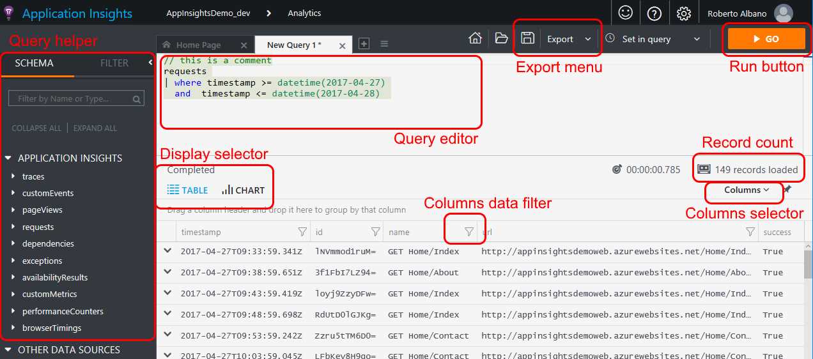813x359 pixels.
Task: Focus the Filter by Name or Type field
Action: [76, 98]
